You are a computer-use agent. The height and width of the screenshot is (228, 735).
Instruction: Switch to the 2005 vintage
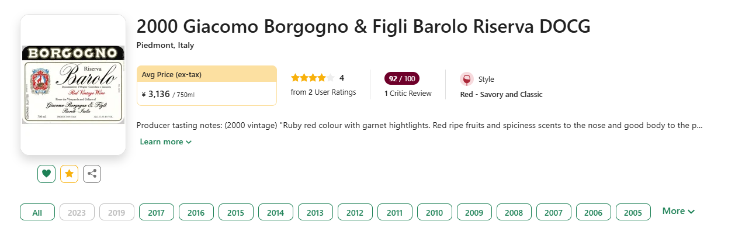[x=633, y=213]
